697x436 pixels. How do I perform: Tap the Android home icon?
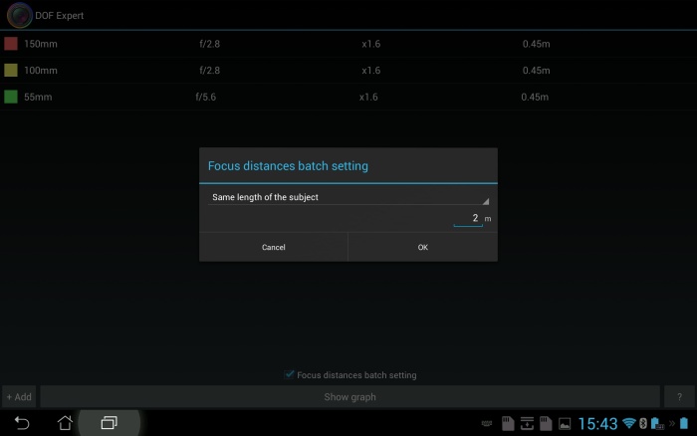pos(65,423)
